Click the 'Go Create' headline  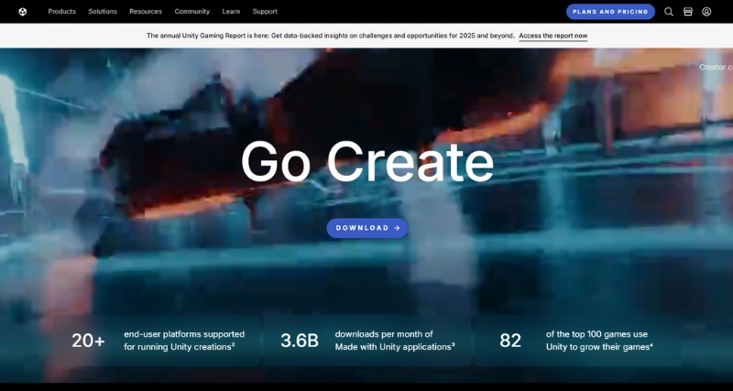coord(367,162)
